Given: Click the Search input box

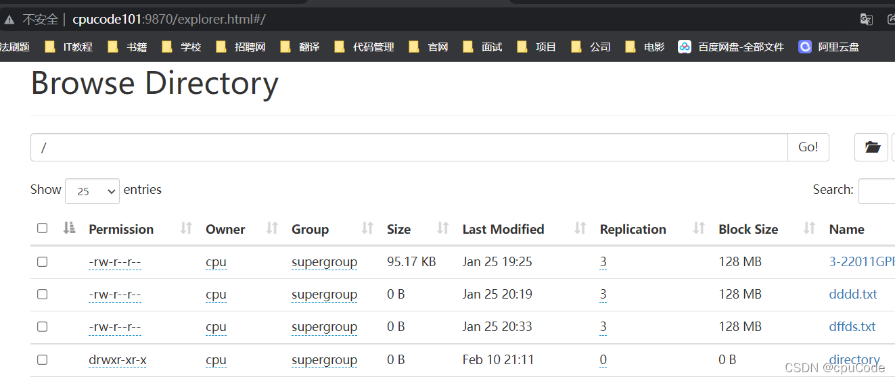Looking at the screenshot, I should (877, 190).
